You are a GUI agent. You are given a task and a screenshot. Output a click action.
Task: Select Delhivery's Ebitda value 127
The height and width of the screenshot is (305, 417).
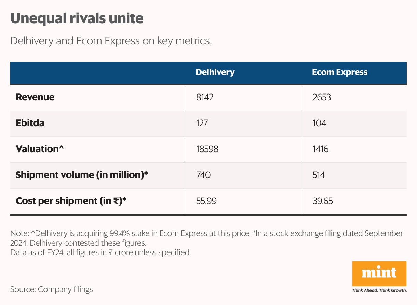pos(202,123)
